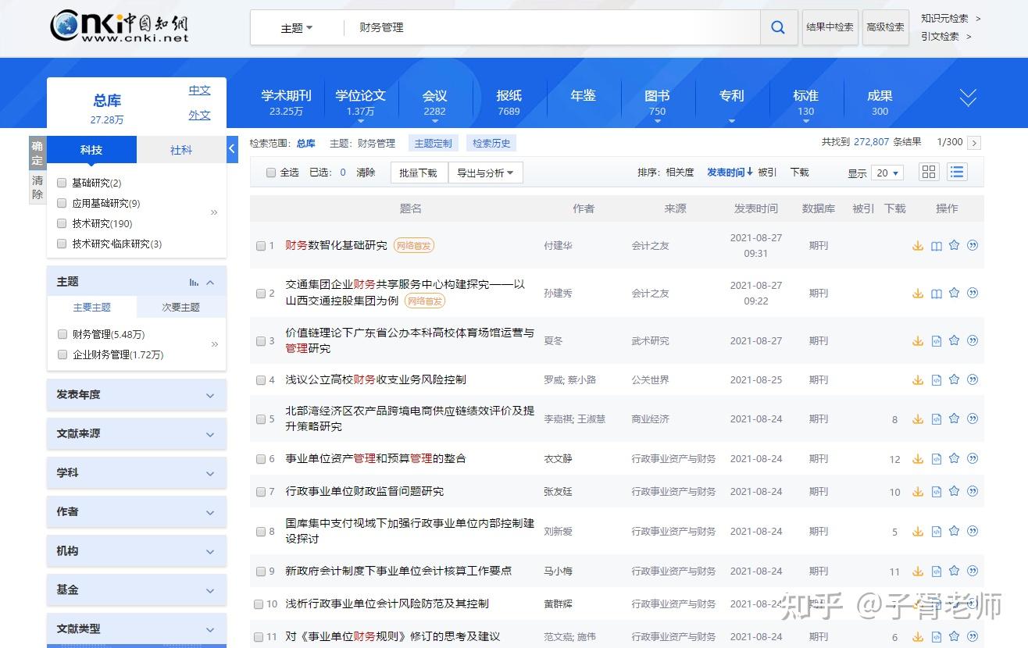Cite article 财务数智化基础研究
Viewport: 1028px width, 648px height.
[973, 245]
